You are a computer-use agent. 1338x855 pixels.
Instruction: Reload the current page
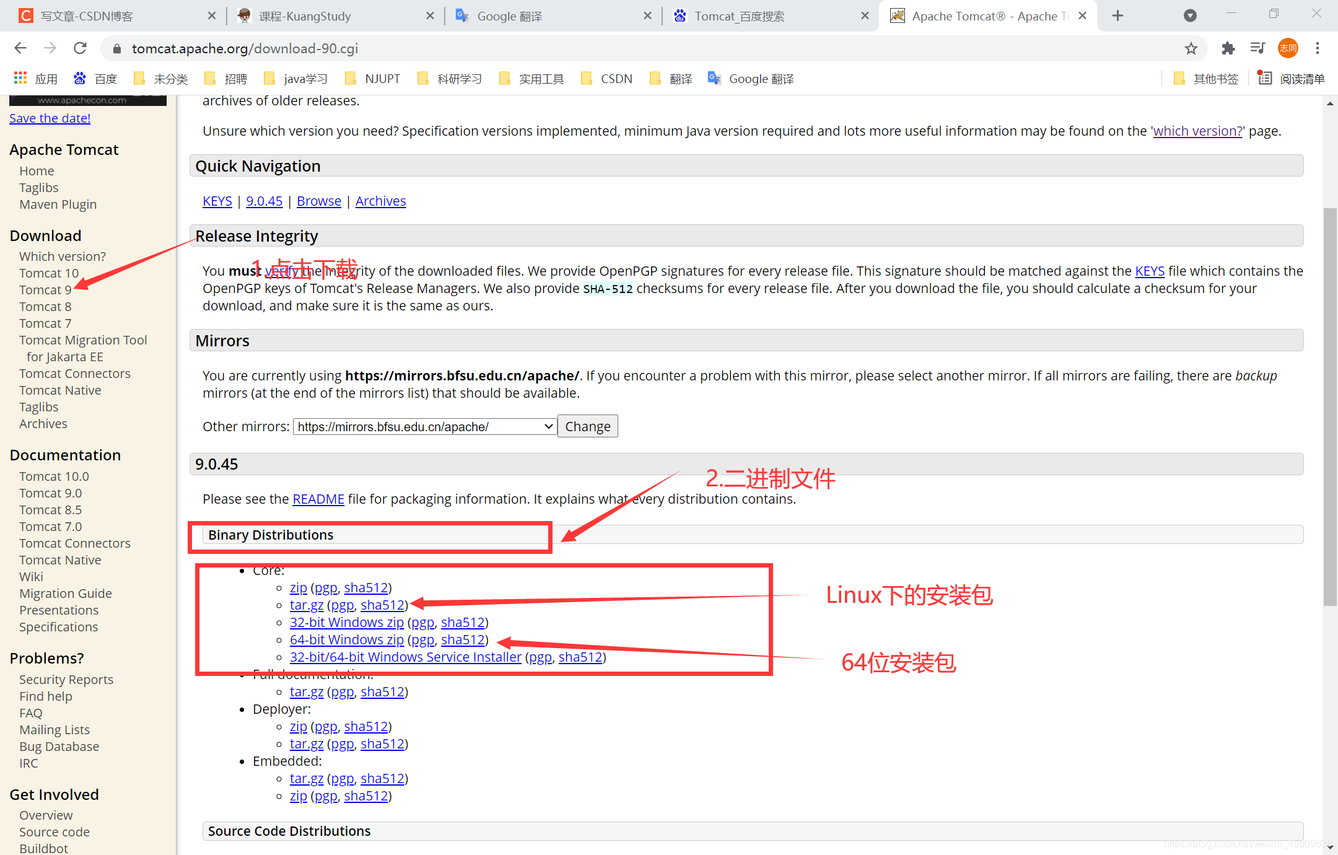pyautogui.click(x=80, y=48)
